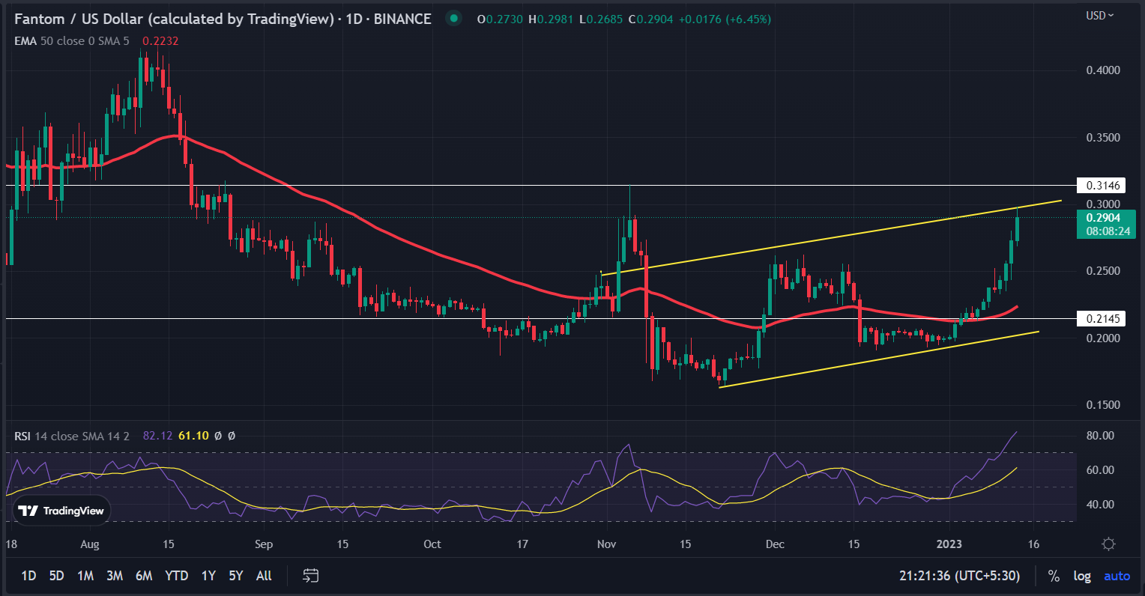The height and width of the screenshot is (596, 1145).
Task: Click the 60.00 RSI axis label
Action: point(1100,470)
